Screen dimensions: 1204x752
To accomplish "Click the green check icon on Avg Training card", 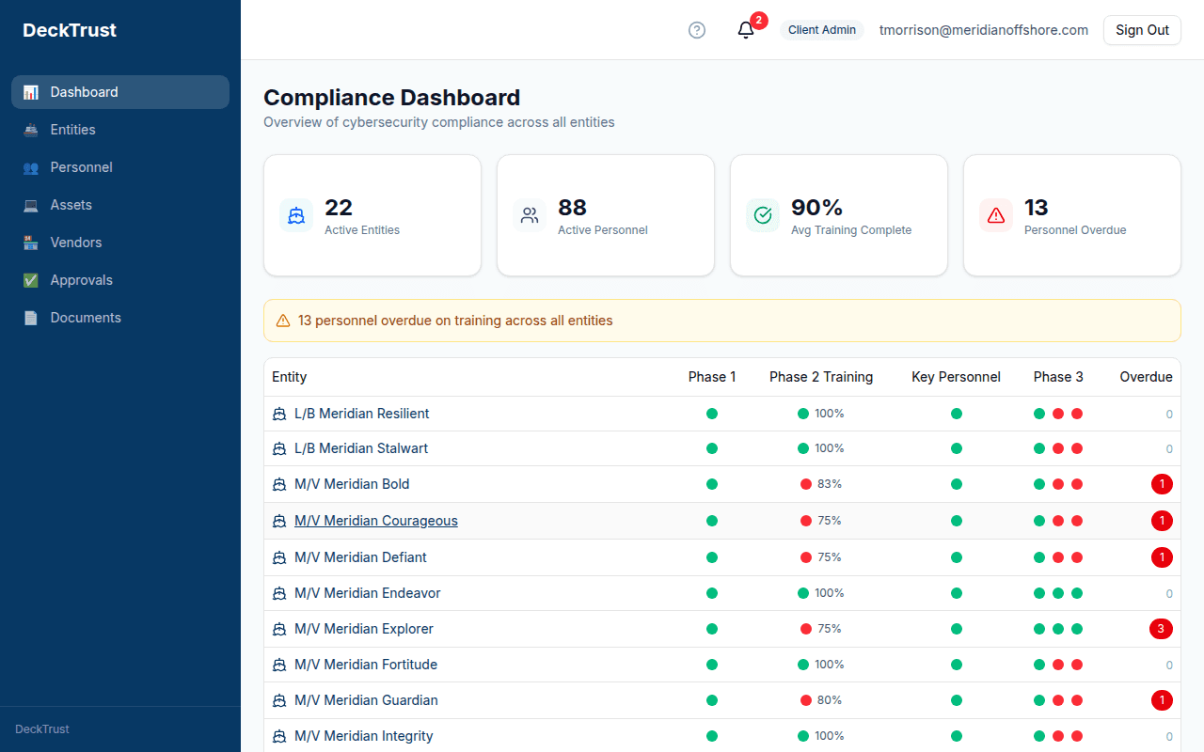I will click(x=763, y=215).
